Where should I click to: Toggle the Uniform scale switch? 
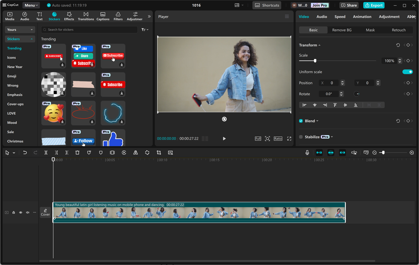click(x=407, y=72)
